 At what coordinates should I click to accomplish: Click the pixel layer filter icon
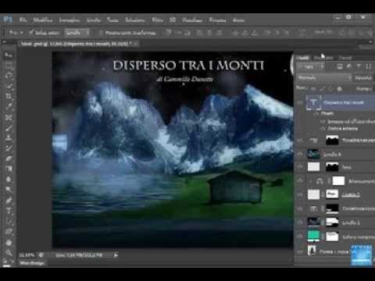coord(340,66)
